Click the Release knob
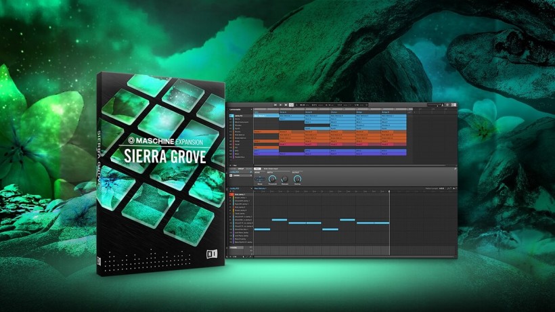555x312 pixels. coord(284,179)
